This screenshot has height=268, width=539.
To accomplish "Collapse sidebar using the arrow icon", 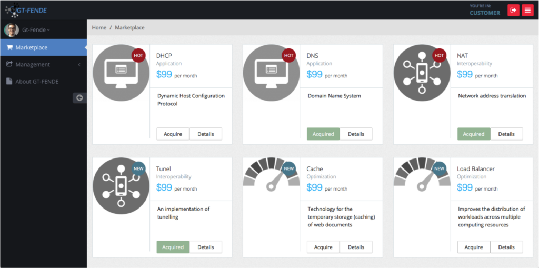I will point(79,97).
